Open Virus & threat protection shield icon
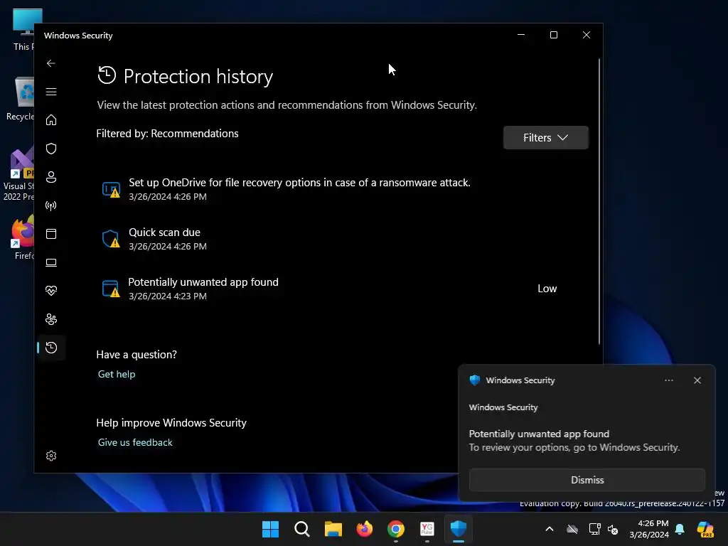 (x=51, y=149)
